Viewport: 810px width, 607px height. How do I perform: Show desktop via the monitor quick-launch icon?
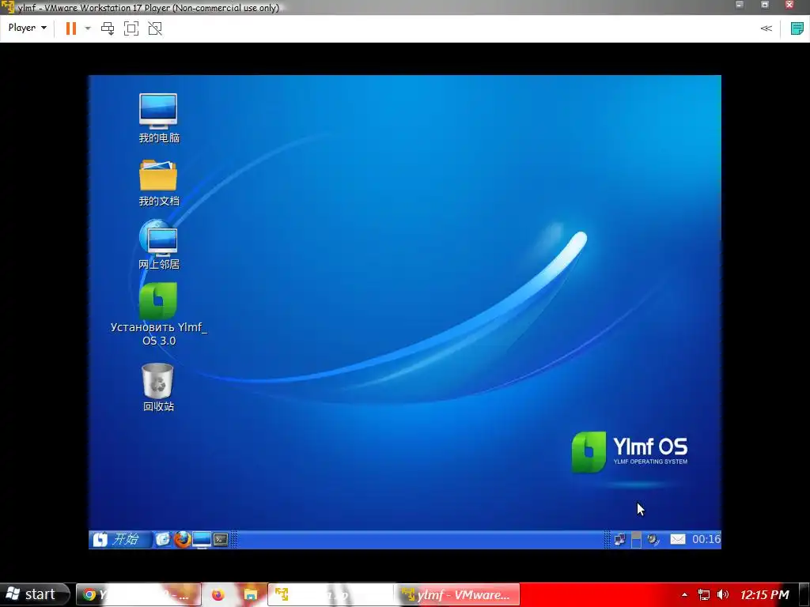point(202,539)
